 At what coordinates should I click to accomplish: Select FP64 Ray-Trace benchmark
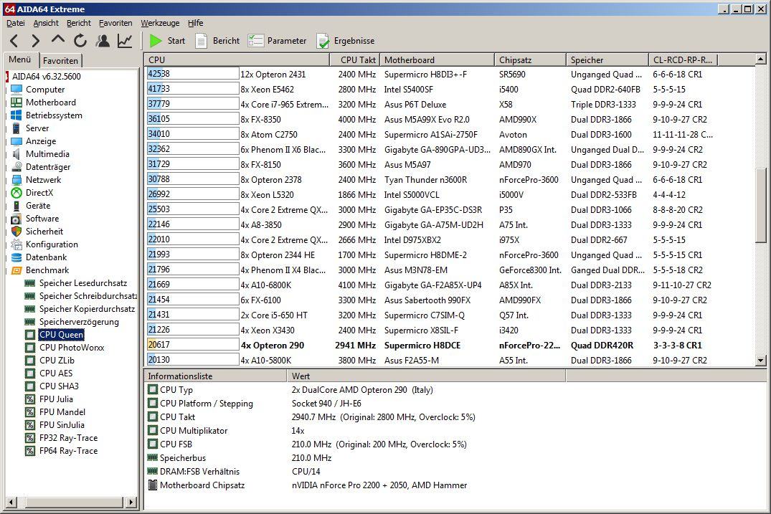pyautogui.click(x=68, y=451)
